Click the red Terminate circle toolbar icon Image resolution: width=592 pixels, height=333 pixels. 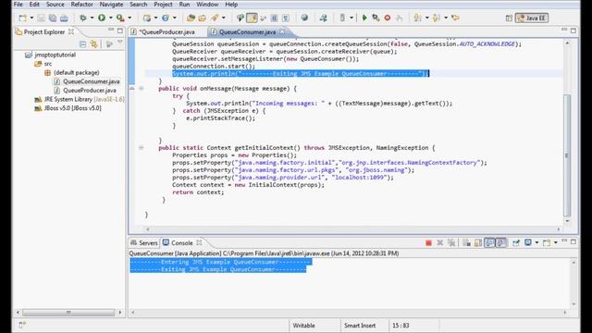(x=388, y=18)
